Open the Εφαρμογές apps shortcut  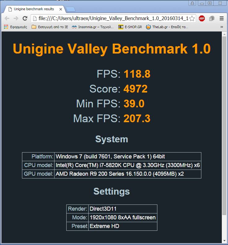point(15,27)
